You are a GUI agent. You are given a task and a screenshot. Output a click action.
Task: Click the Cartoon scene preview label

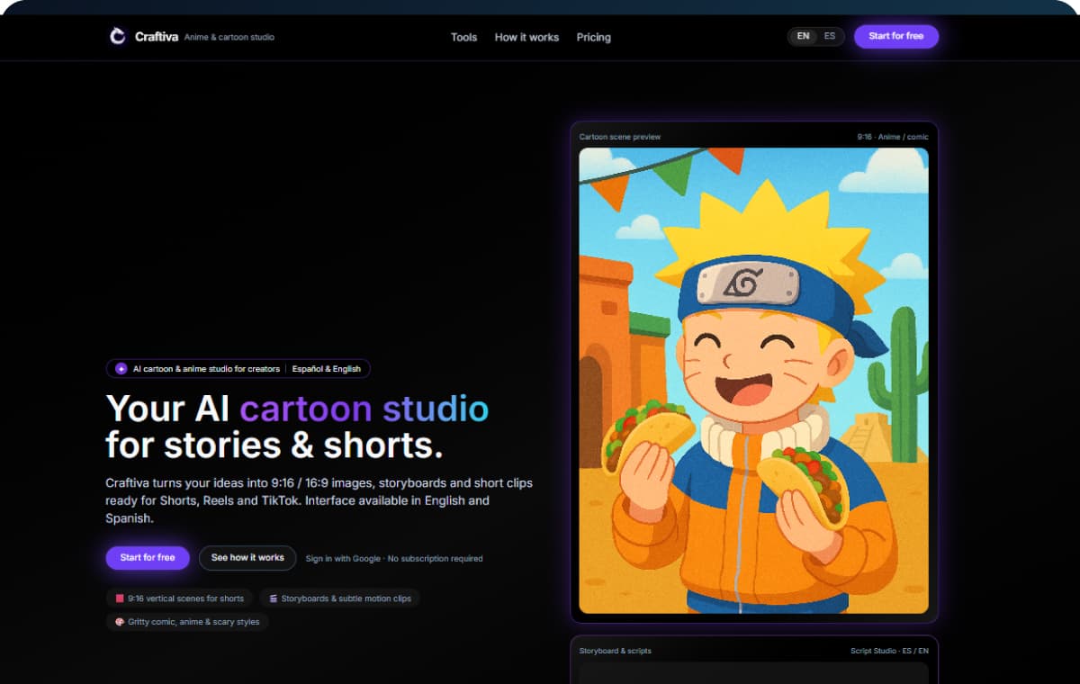tap(618, 136)
